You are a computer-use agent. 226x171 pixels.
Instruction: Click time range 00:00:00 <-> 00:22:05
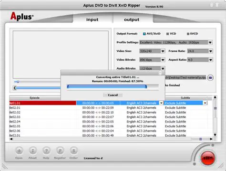point(98,122)
